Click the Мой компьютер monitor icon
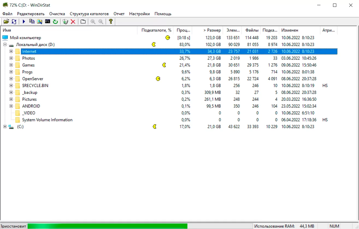Viewport: 359px width, 229px height. click(5, 38)
